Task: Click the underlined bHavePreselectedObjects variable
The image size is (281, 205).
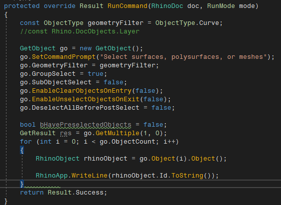Action: coord(86,125)
